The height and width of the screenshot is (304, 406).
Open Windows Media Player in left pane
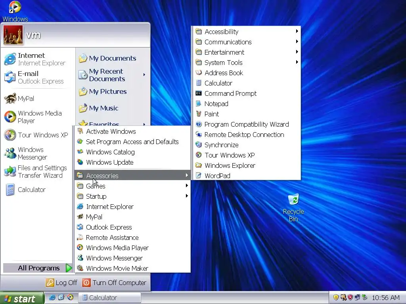click(38, 117)
